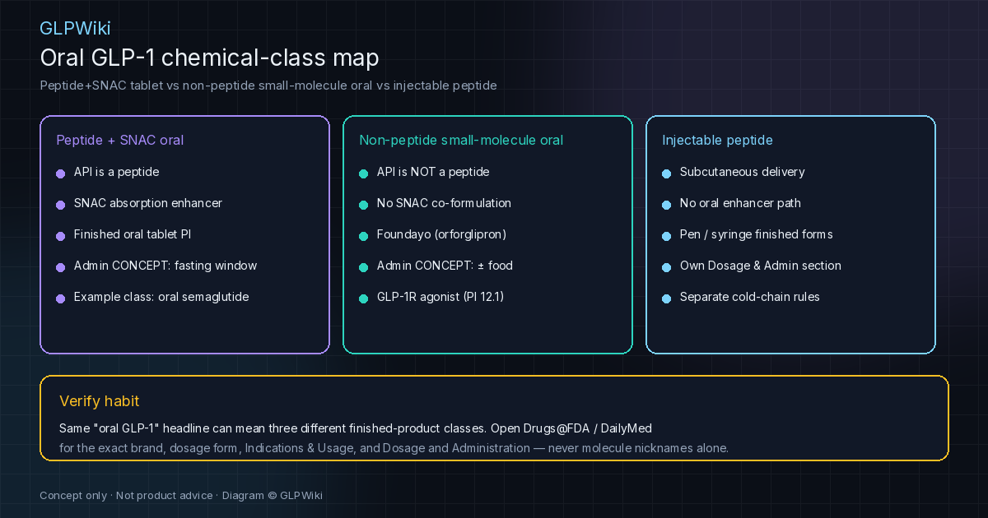The height and width of the screenshot is (518, 988).
Task: Click 'No SNAC co-formulation' bullet text
Action: (444, 203)
